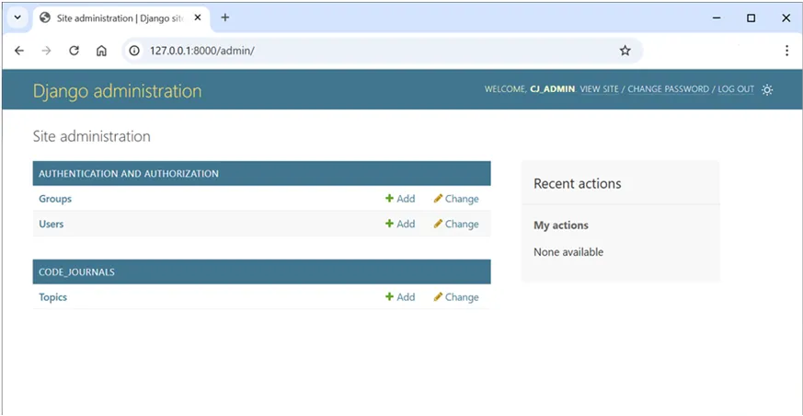
Task: Select the Site administration browser tab
Action: (x=122, y=17)
